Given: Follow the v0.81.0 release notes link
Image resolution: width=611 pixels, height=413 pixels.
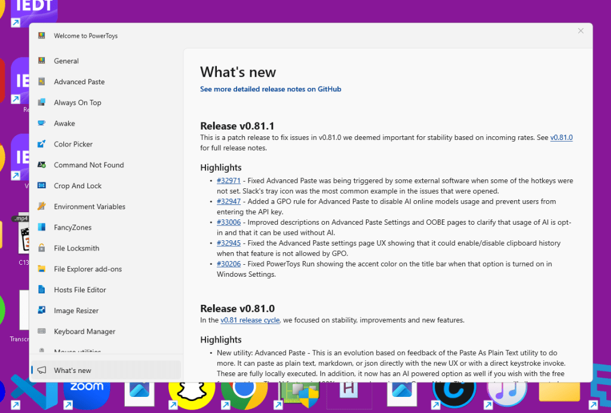Looking at the screenshot, I should click(561, 137).
